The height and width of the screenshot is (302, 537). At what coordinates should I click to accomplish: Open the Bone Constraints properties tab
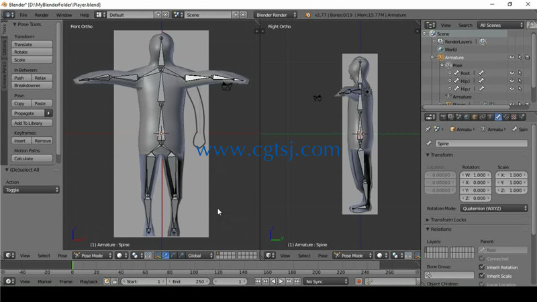(506, 117)
